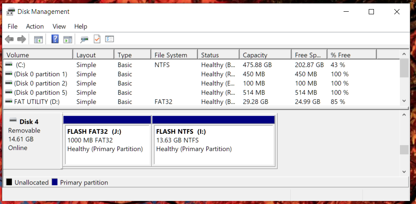416x204 pixels.
Task: Click the Show/Hide Action Pane icon
Action: coord(68,39)
